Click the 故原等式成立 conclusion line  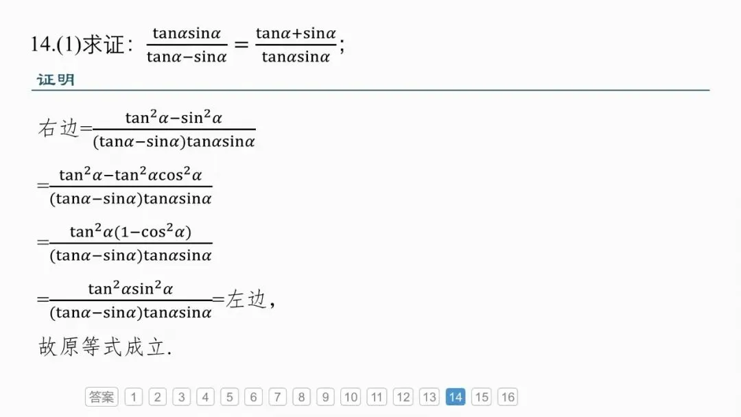click(105, 346)
